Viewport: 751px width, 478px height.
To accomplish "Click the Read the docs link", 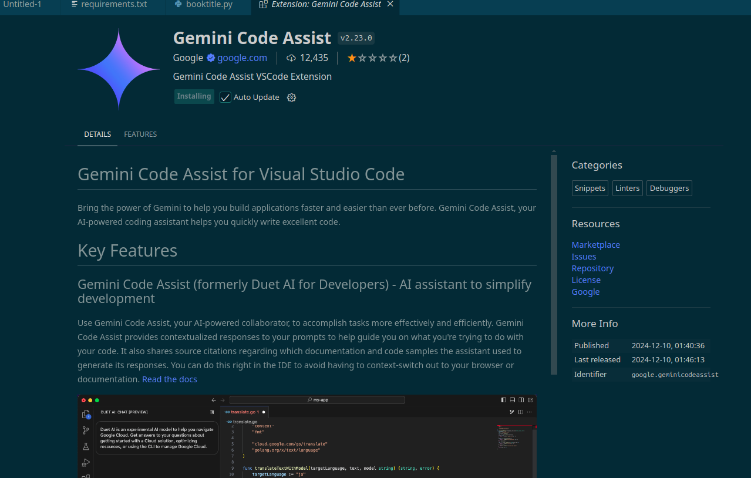I will (x=170, y=379).
